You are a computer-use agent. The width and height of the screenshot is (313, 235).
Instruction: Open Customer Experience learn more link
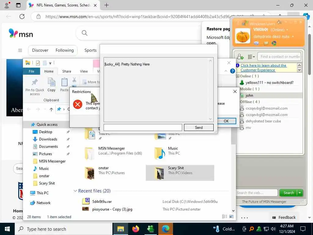tap(263, 68)
